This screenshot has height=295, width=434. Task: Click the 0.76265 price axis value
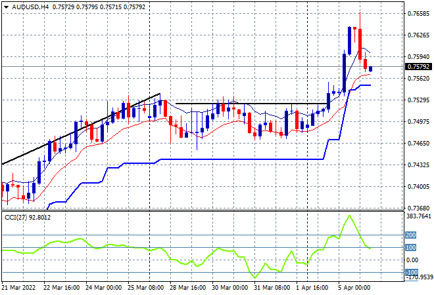(418, 35)
